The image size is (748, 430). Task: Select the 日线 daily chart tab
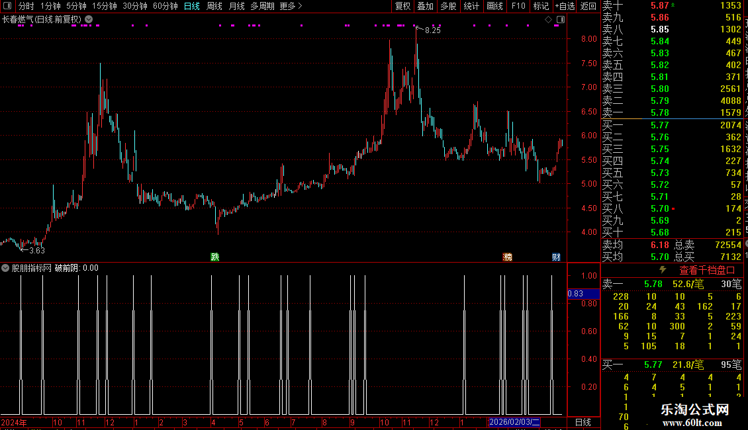tap(192, 6)
